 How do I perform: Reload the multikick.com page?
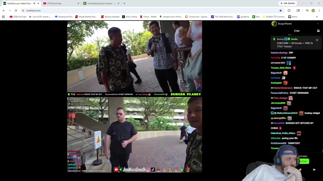(x=16, y=11)
